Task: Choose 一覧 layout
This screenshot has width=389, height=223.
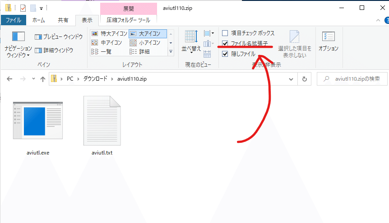Action: click(101, 51)
